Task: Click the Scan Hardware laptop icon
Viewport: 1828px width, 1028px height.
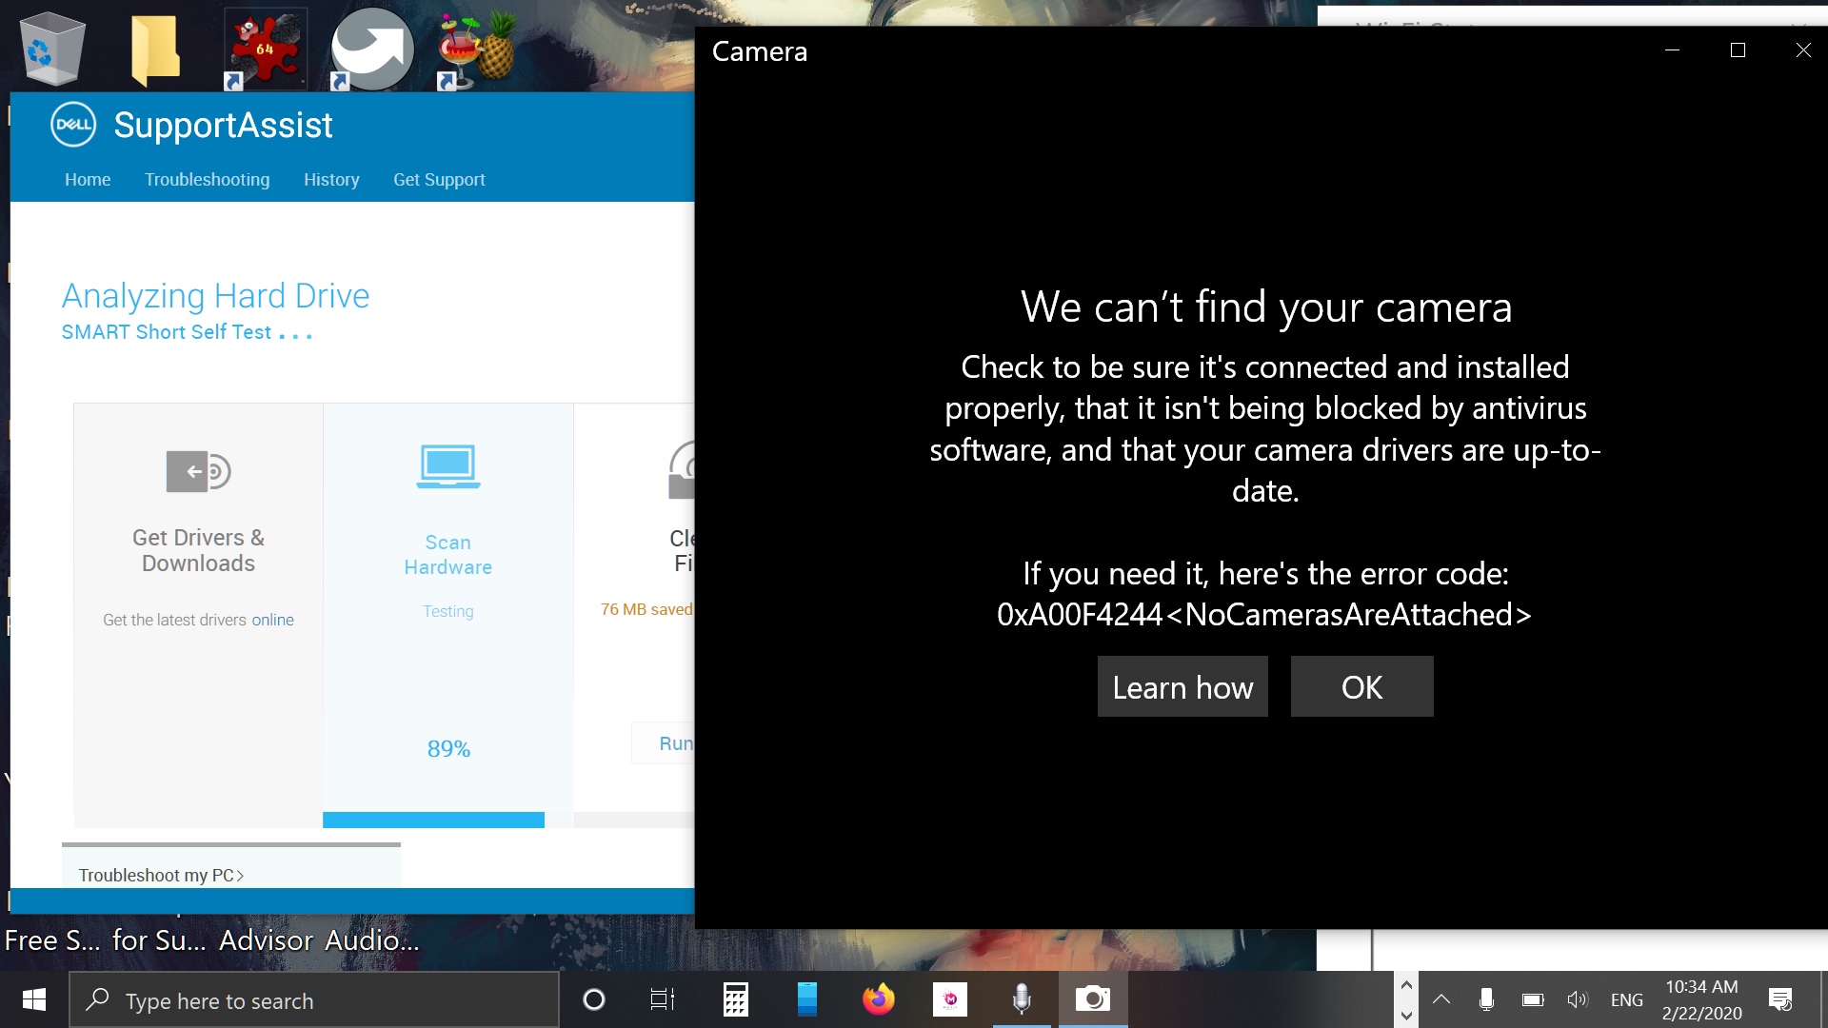Action: click(448, 466)
